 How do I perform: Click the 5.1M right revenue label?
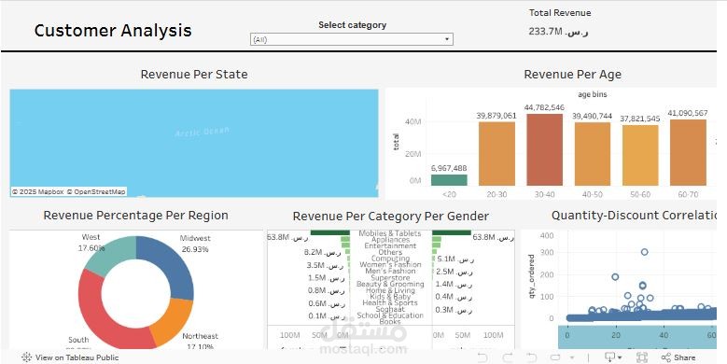(454, 259)
